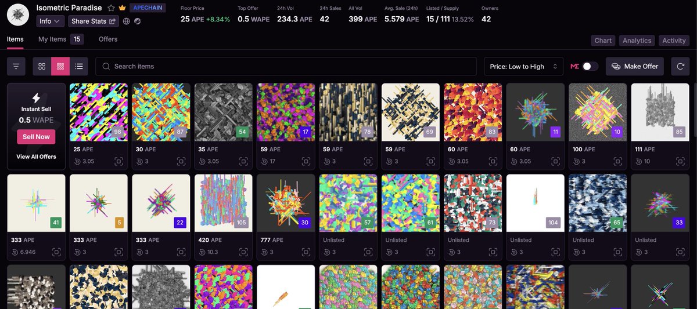Click the rank badge 22
This screenshot has height=309, width=697.
pyautogui.click(x=180, y=223)
